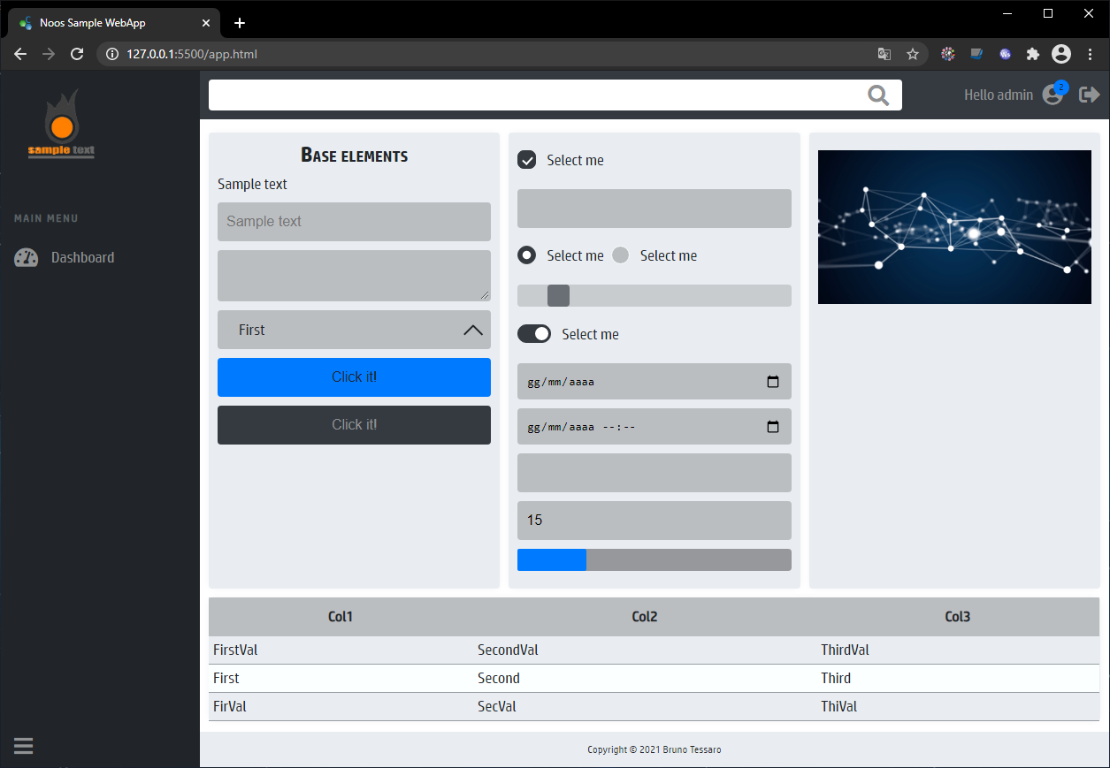Open the Dashboard menu item

coord(82,258)
